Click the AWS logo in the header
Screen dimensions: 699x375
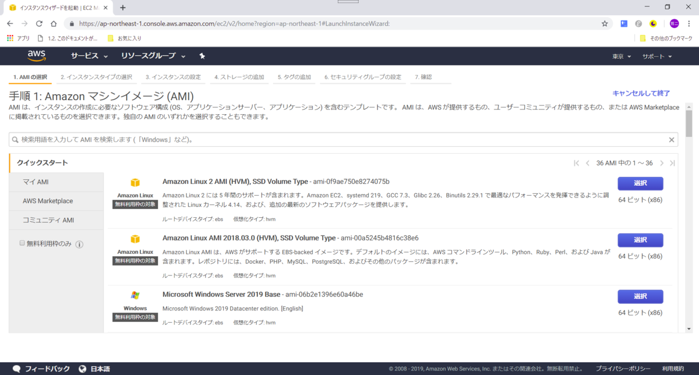pyautogui.click(x=36, y=56)
